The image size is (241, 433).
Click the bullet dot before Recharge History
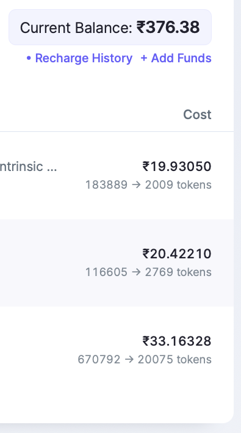29,58
